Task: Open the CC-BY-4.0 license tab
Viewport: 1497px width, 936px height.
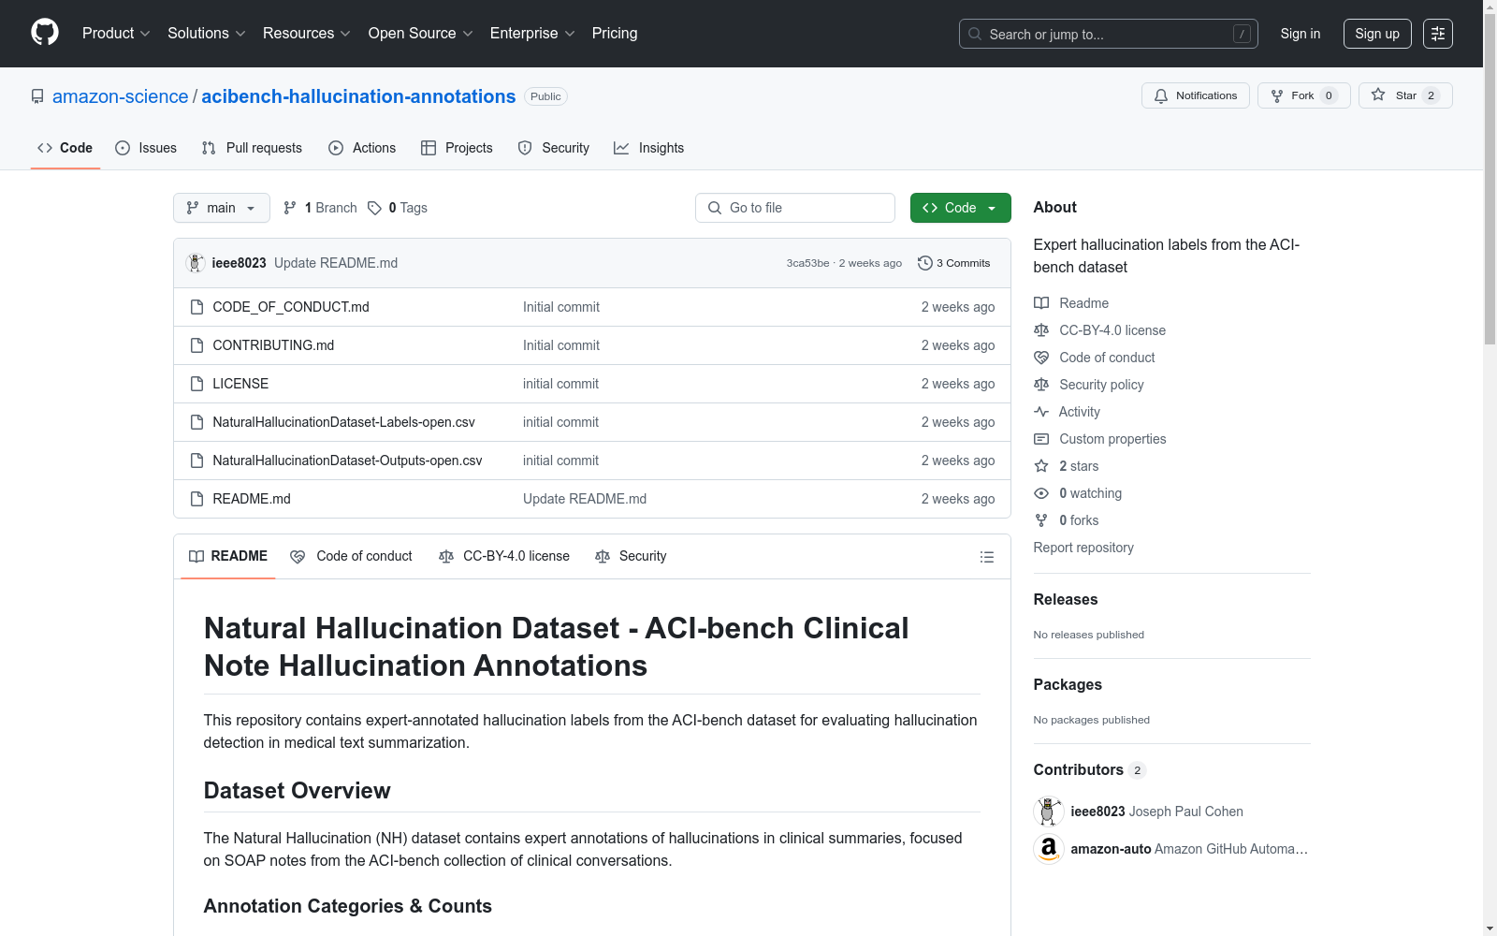Action: pyautogui.click(x=503, y=556)
